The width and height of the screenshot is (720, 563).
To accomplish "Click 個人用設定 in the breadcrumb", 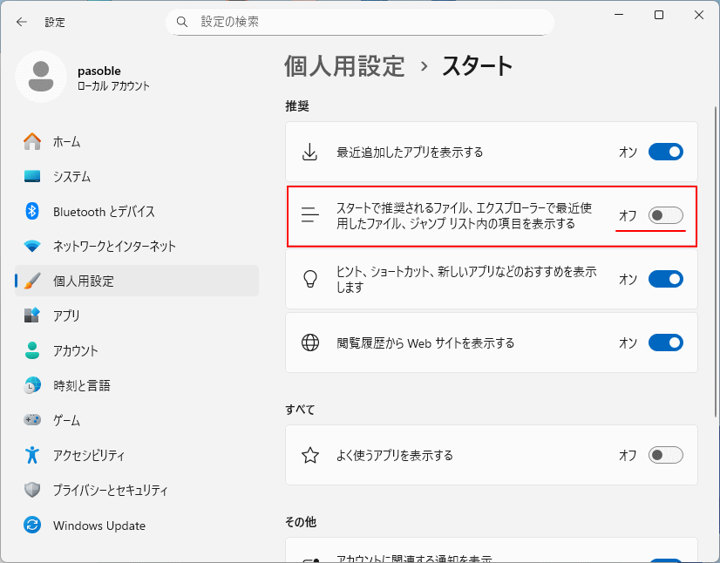I will 344,64.
